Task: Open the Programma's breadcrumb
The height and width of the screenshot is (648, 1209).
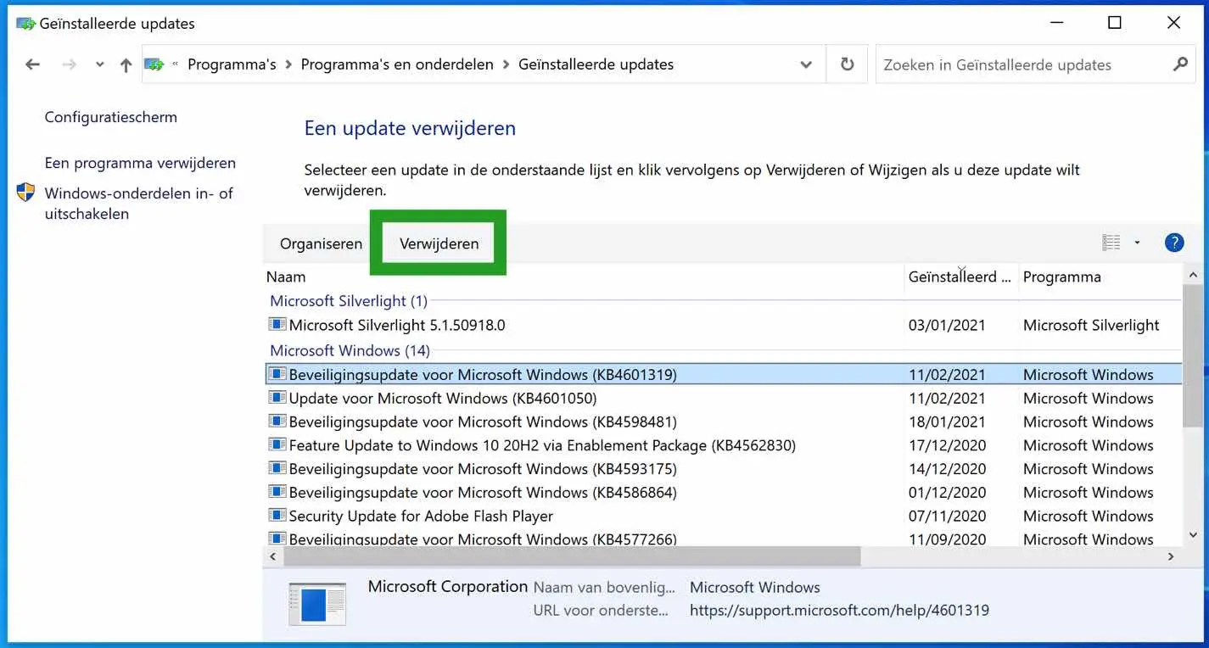Action: [x=232, y=64]
